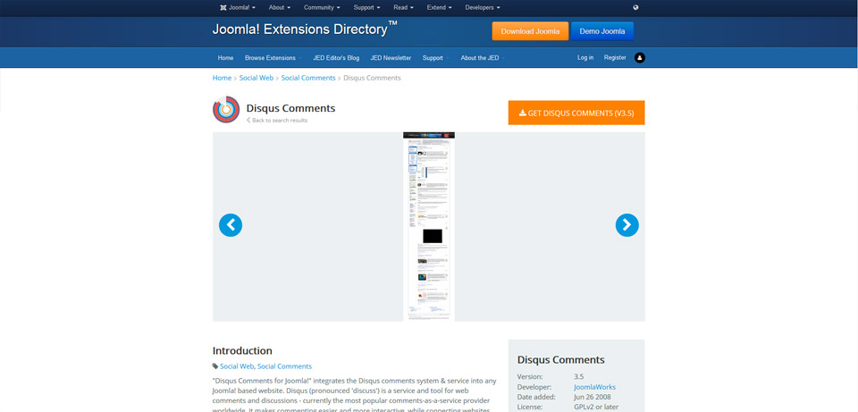Viewport: 858px width, 412px height.
Task: Go to Home in the JED navigation bar
Action: click(225, 58)
